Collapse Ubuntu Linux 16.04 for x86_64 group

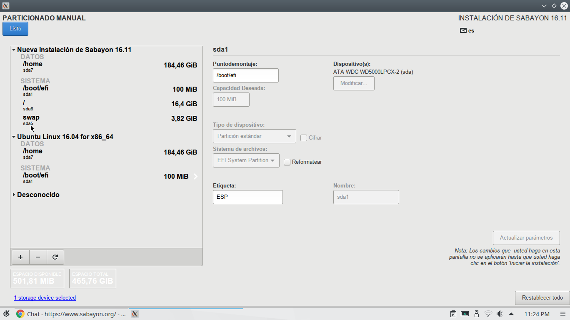[x=14, y=137]
